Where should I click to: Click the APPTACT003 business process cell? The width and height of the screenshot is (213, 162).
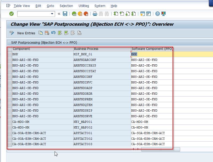[102, 144]
